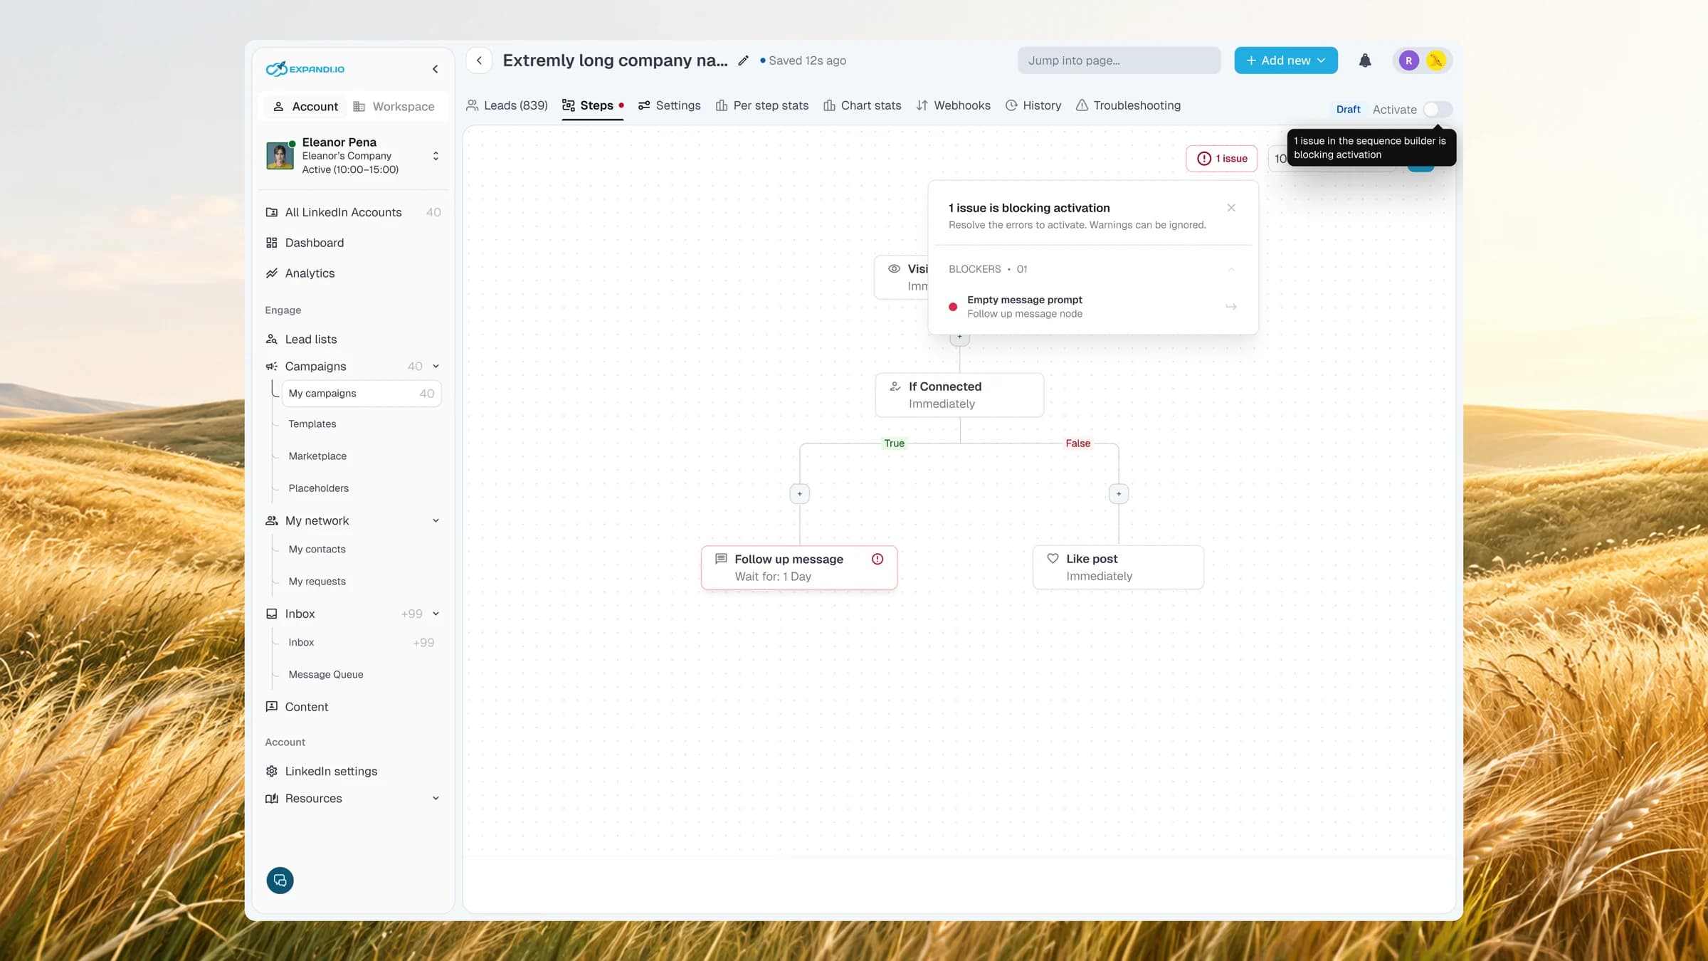The height and width of the screenshot is (961, 1708).
Task: Expand the Resources section
Action: (x=436, y=799)
